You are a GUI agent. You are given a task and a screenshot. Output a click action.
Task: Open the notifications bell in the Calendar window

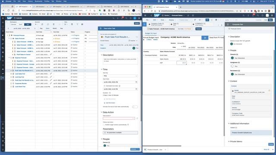(122, 18)
